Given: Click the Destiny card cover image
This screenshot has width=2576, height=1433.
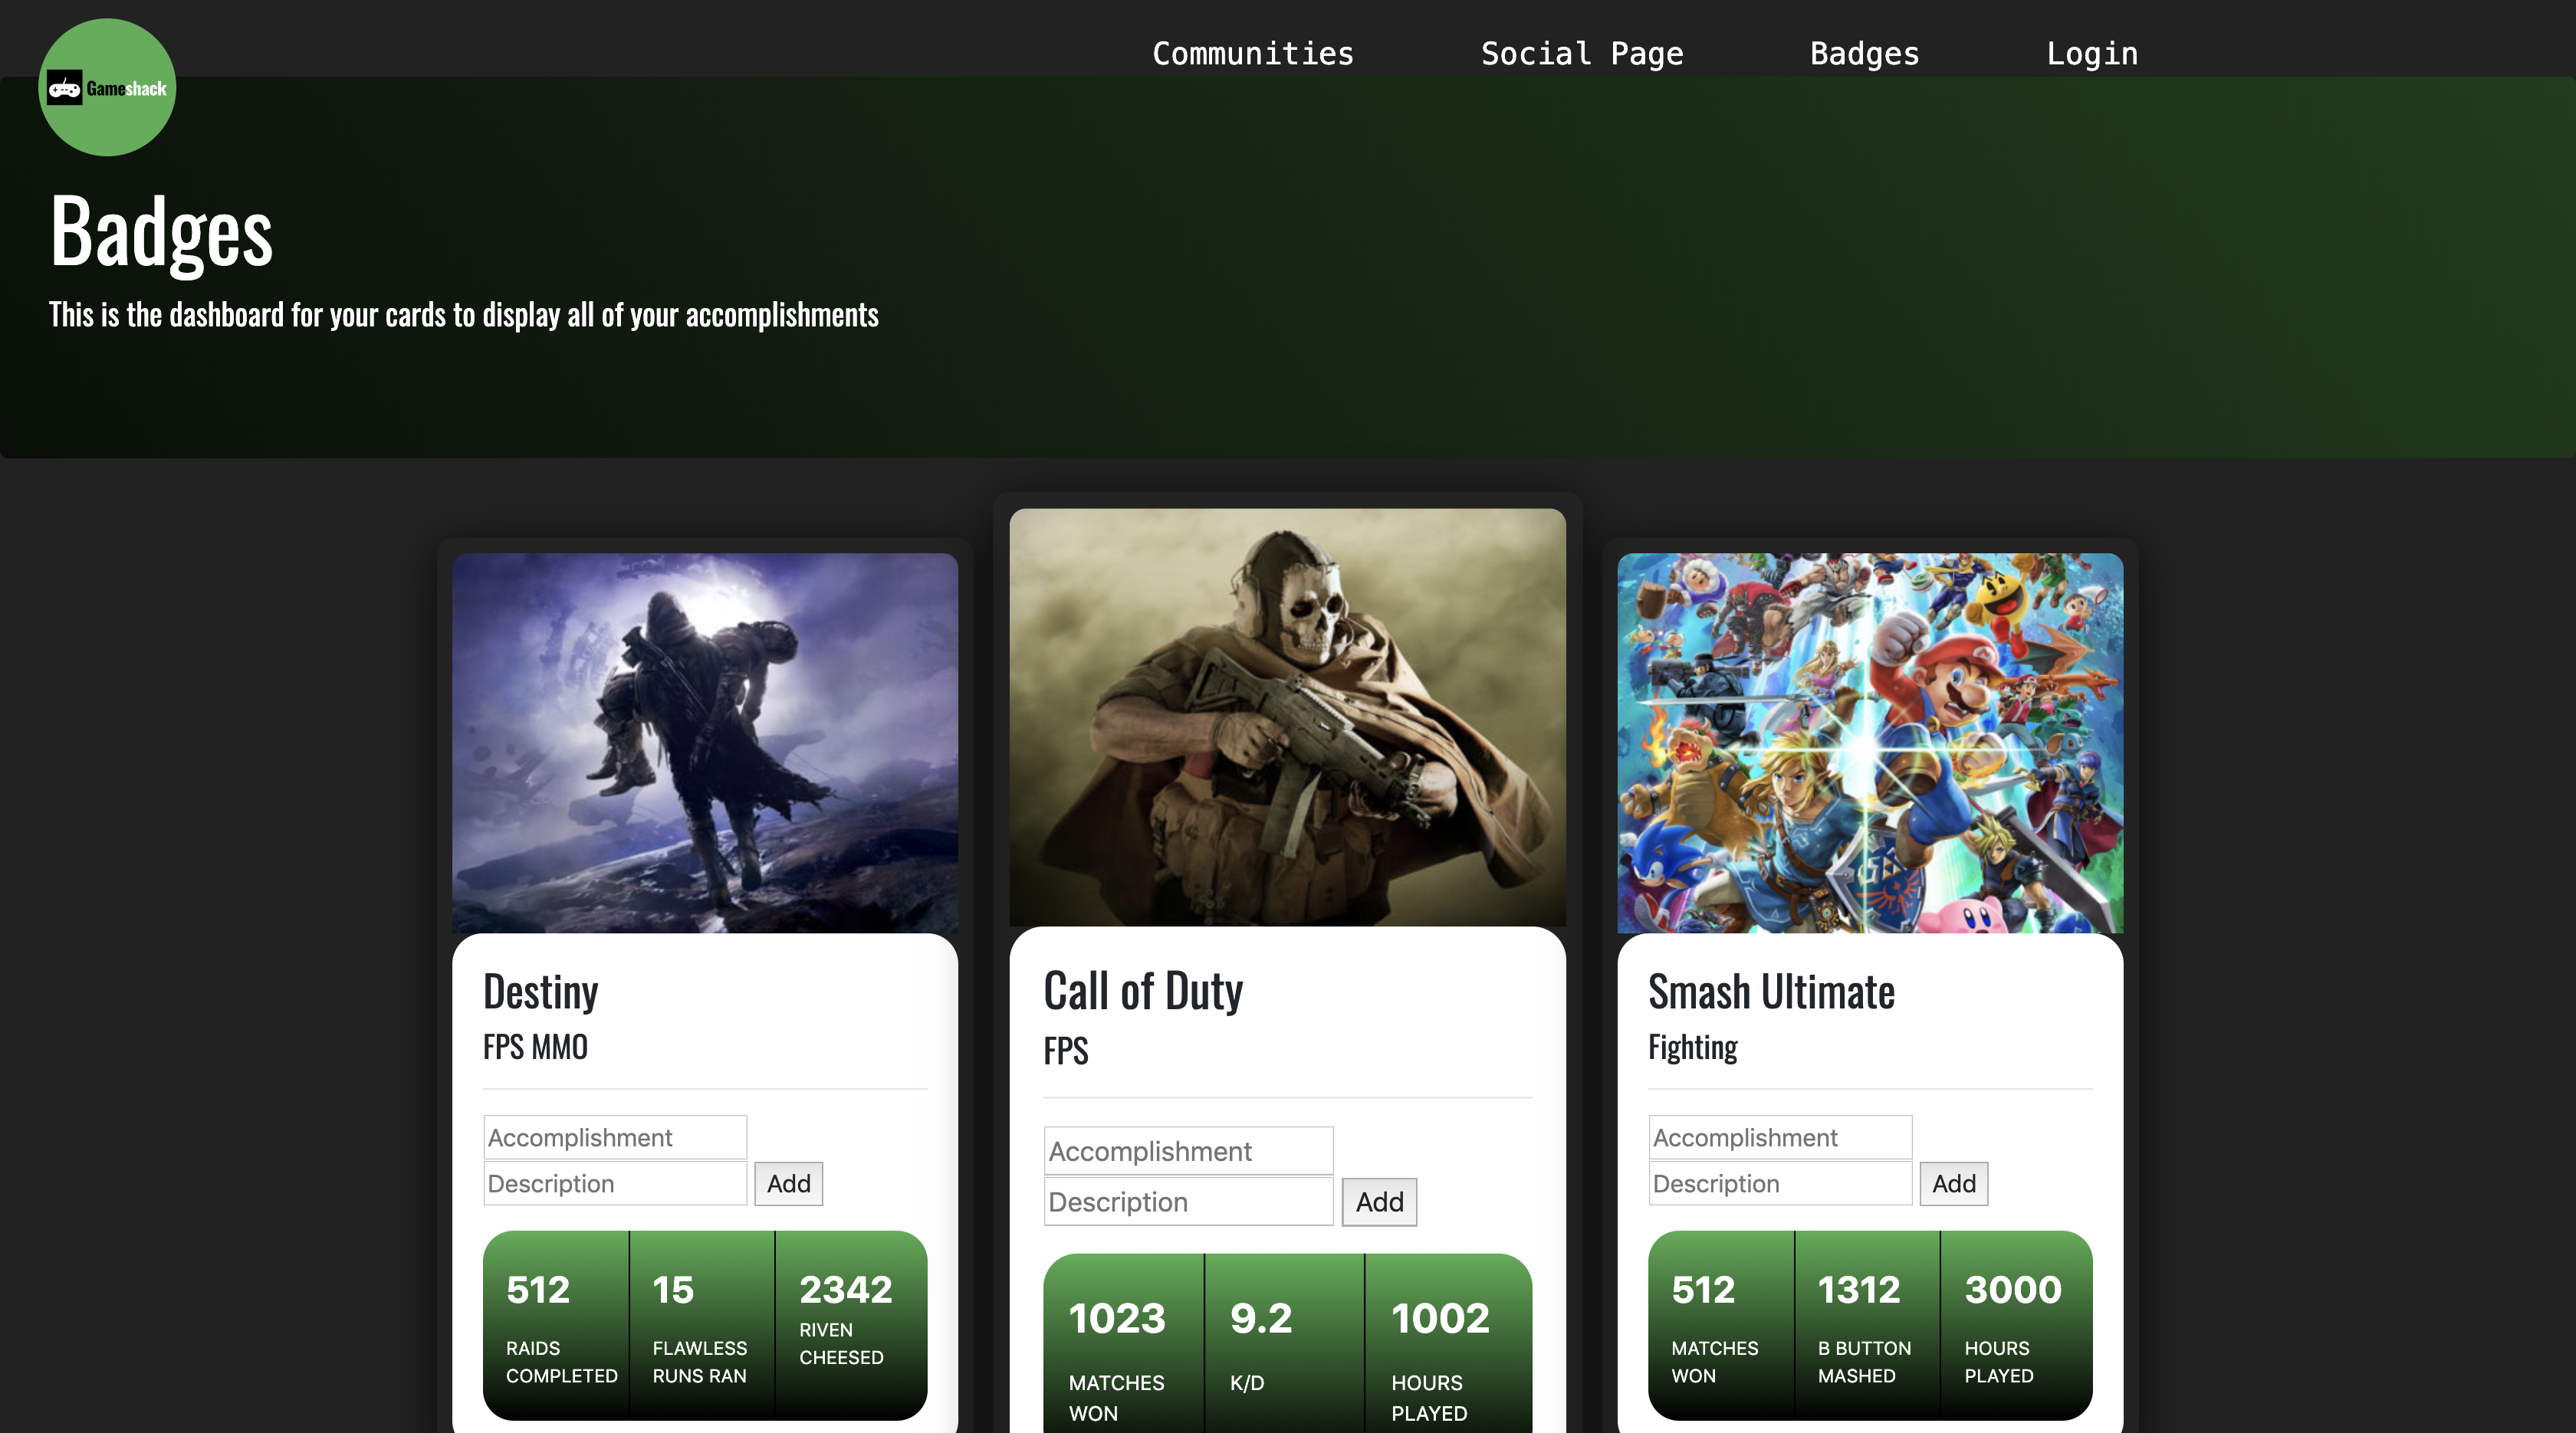Looking at the screenshot, I should pos(704,743).
